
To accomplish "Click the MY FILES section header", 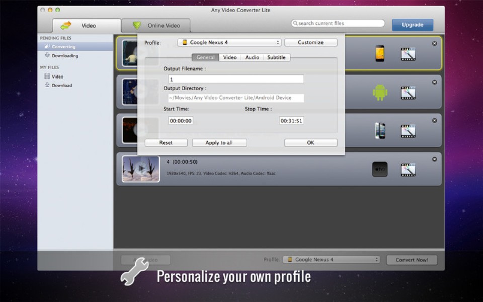I will tap(49, 67).
